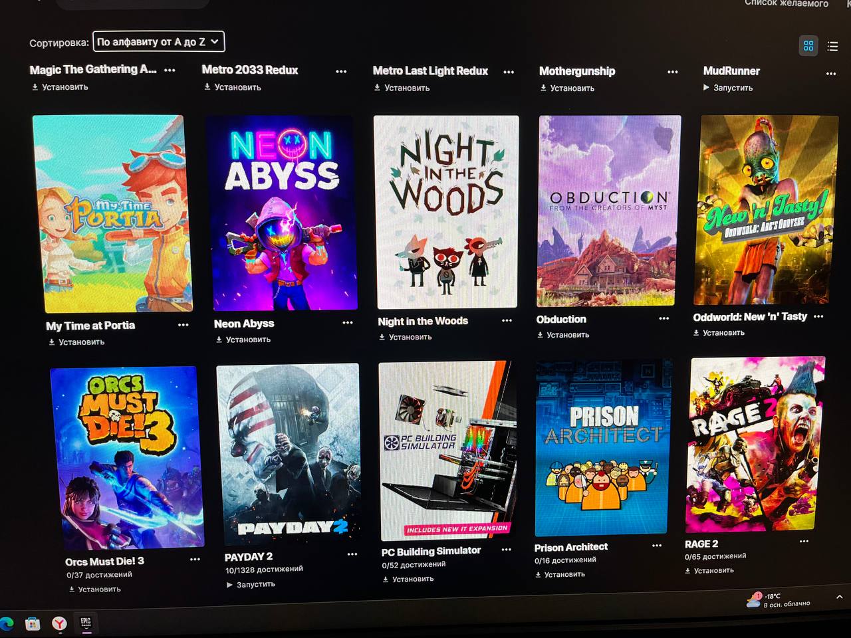The width and height of the screenshot is (851, 638).
Task: Open the Neon Abyss cover art
Action: [x=282, y=213]
